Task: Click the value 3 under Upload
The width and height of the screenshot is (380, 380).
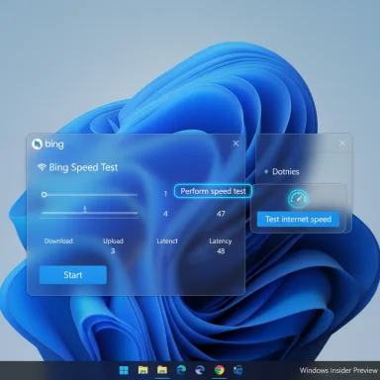Action: (113, 251)
